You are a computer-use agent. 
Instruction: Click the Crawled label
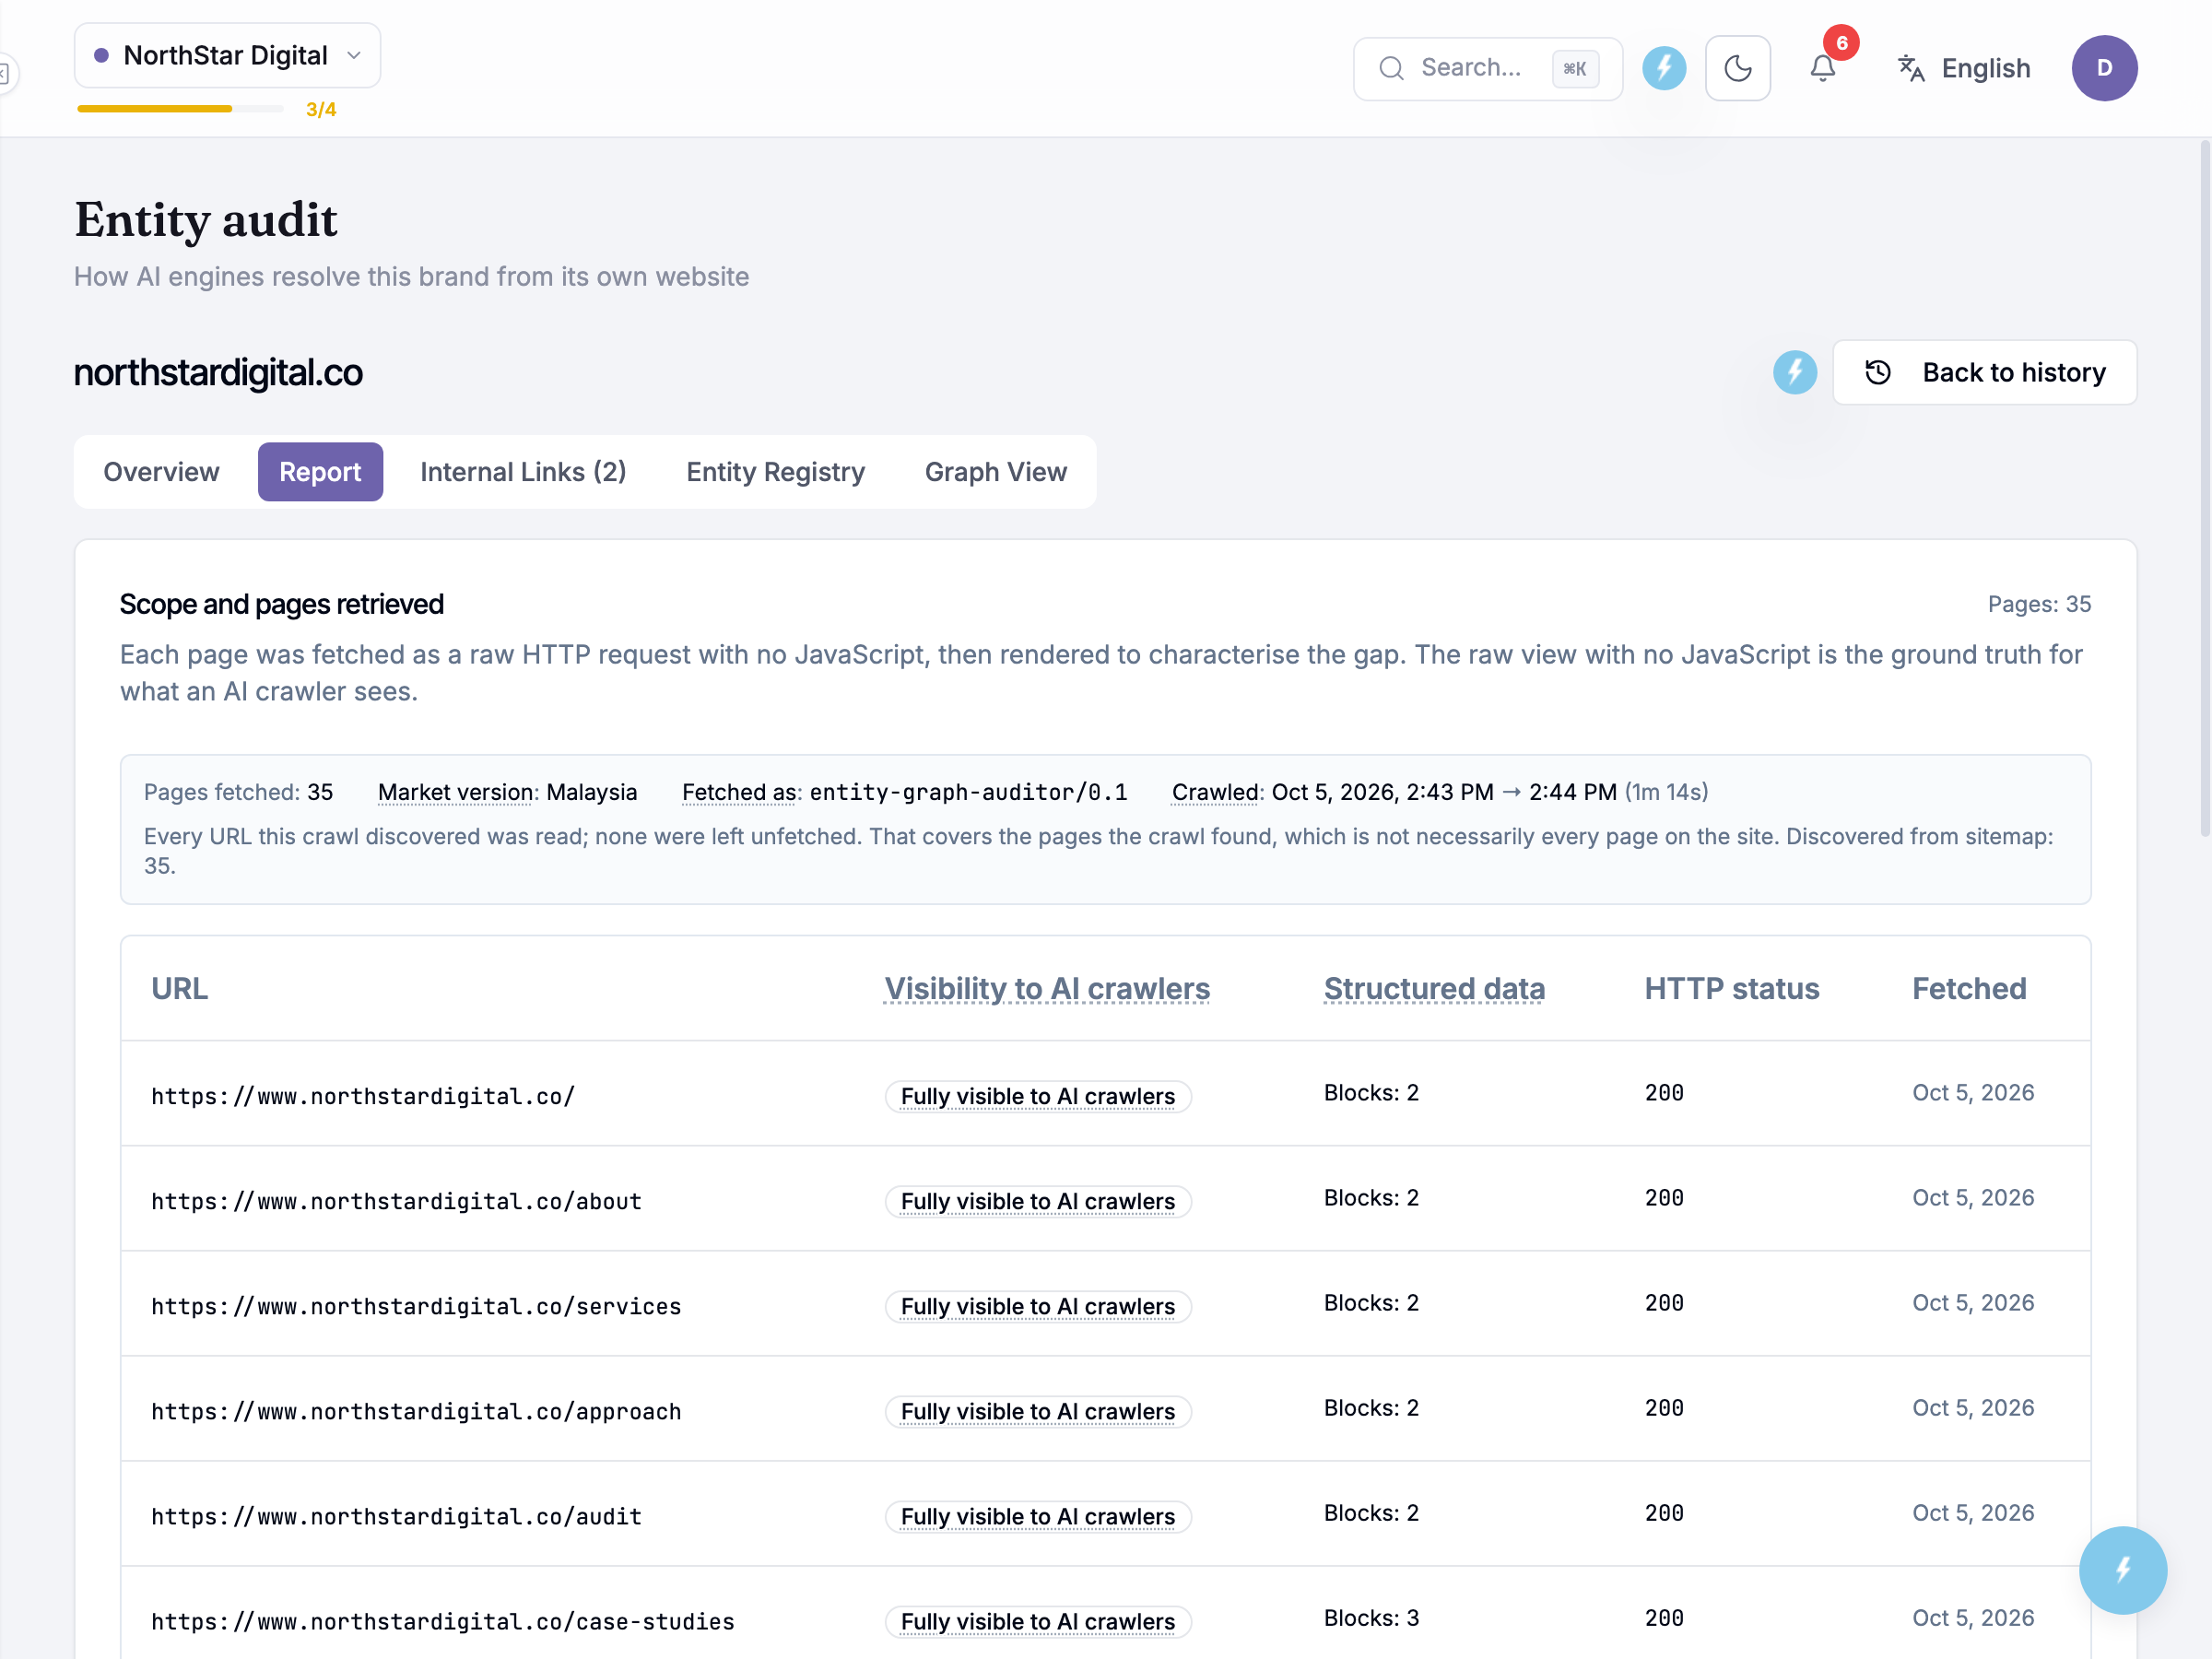(1215, 792)
